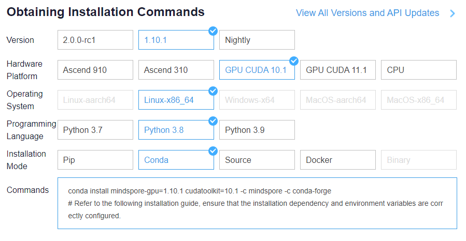
Task: Pick Ascend 910 hardware platform
Action: point(95,70)
